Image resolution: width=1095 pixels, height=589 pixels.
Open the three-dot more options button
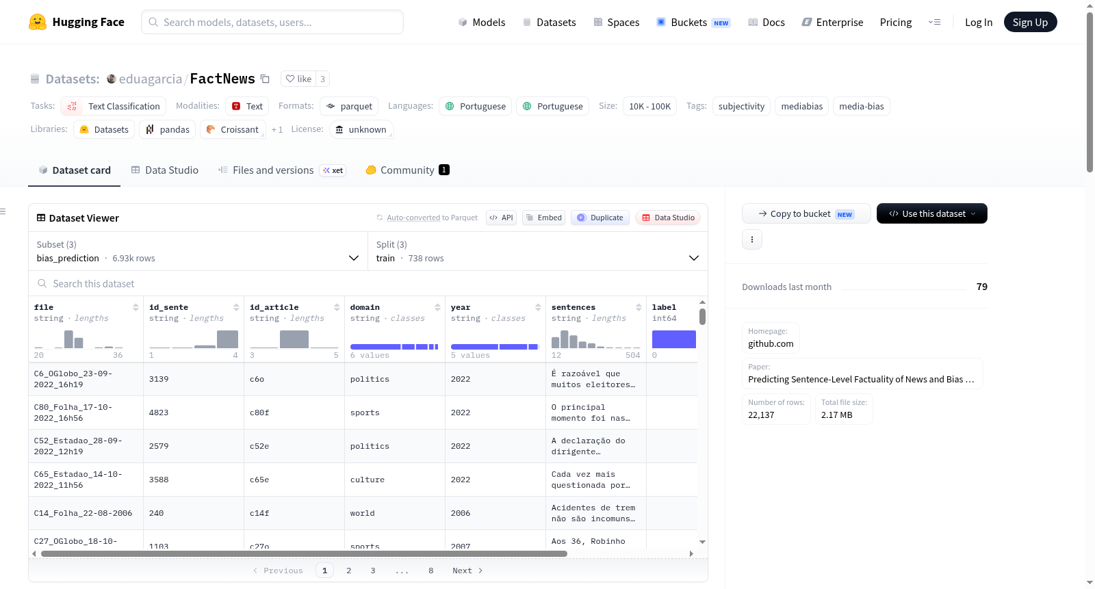[x=752, y=239]
